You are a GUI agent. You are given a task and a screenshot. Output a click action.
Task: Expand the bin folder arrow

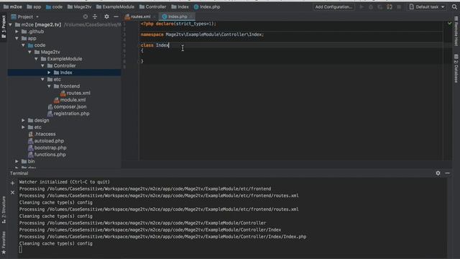click(x=17, y=161)
